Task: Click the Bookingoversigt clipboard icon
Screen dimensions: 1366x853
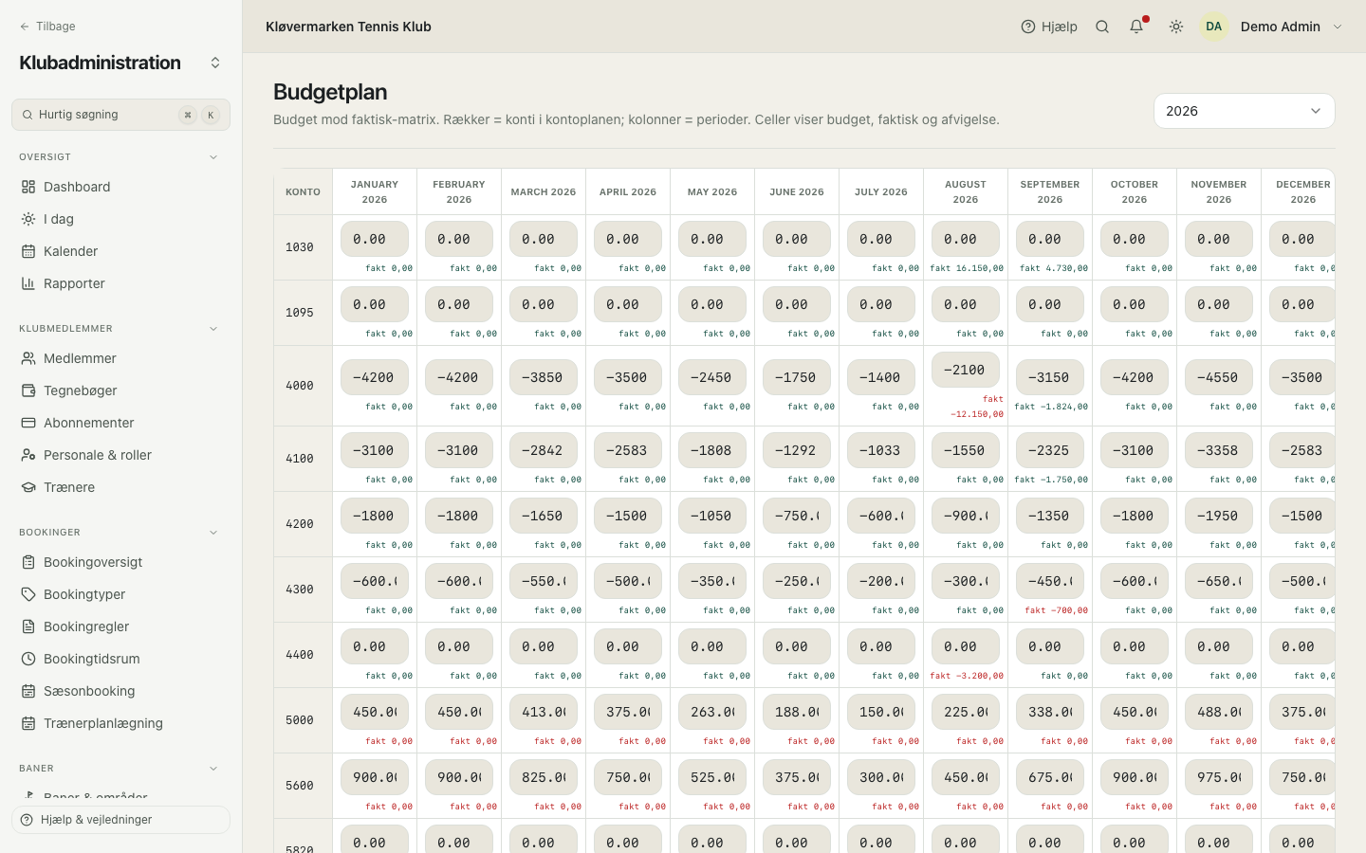Action: [x=28, y=562]
